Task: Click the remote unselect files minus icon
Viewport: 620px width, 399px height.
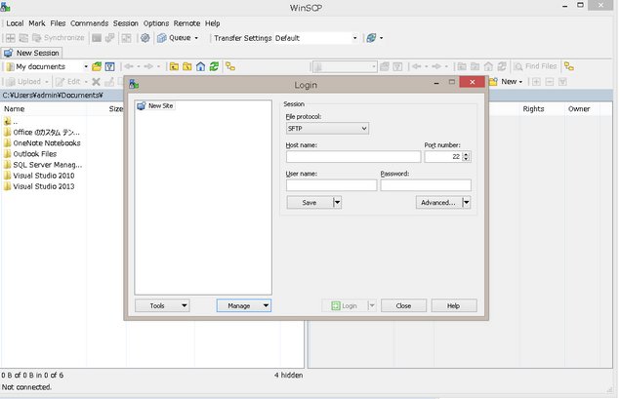Action: (550, 82)
